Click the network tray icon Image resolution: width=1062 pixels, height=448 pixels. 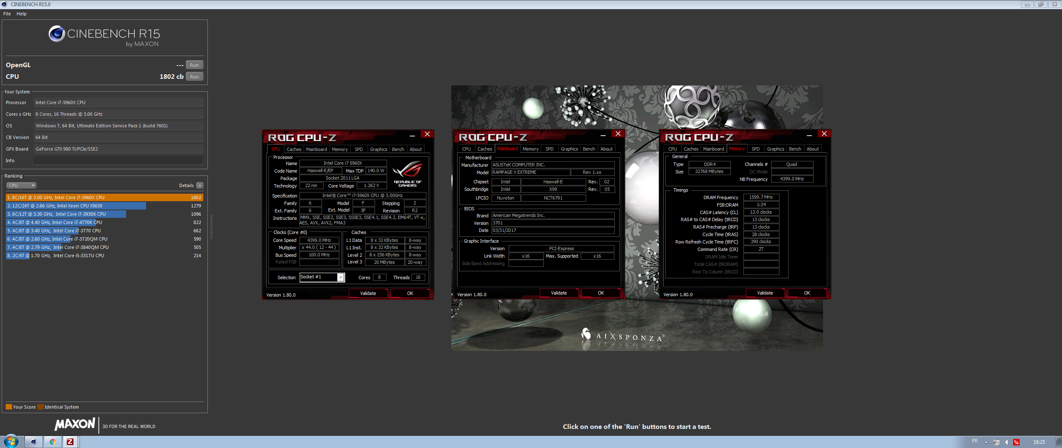[x=996, y=442]
